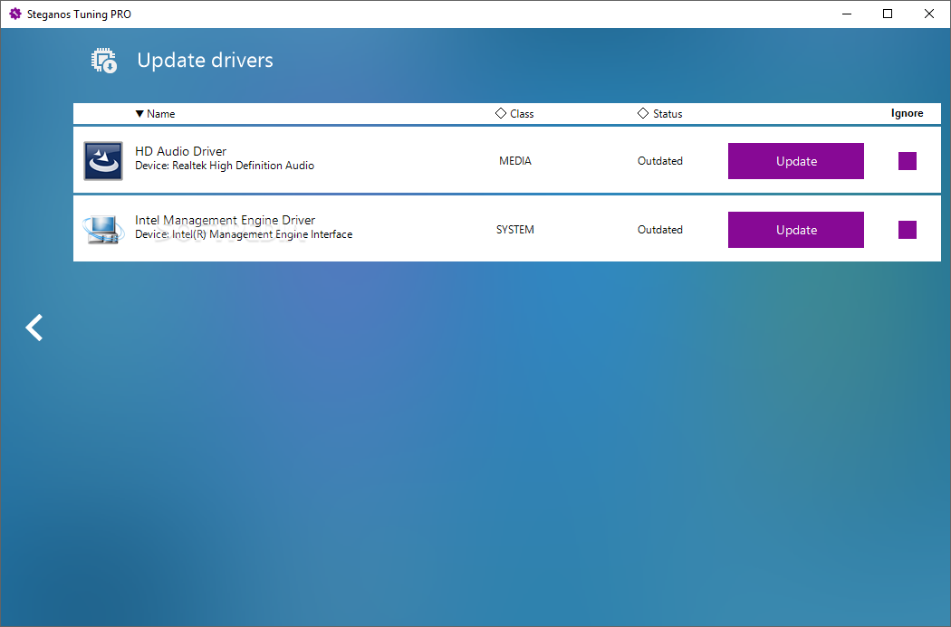Click the Update drivers page heading
This screenshot has width=951, height=627.
pos(205,61)
